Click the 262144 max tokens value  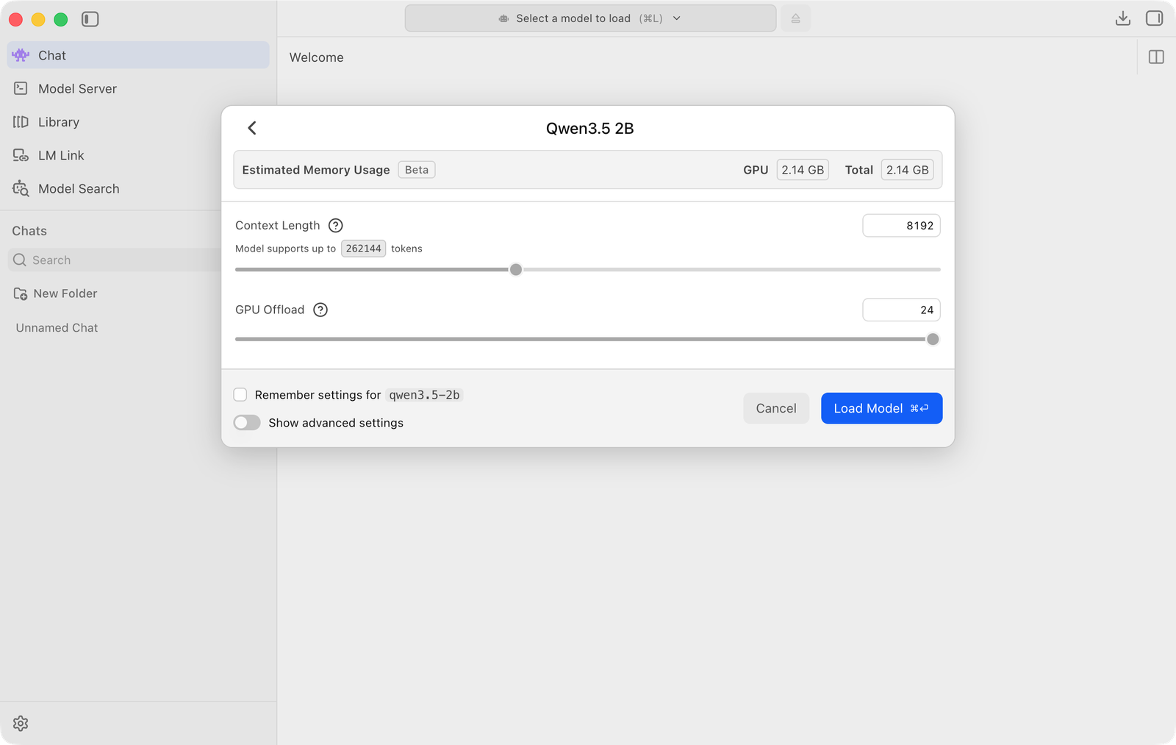[x=363, y=249]
